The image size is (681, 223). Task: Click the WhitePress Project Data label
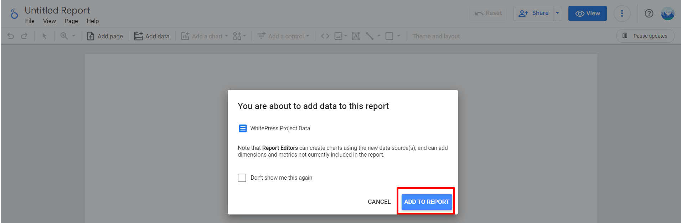click(x=280, y=128)
